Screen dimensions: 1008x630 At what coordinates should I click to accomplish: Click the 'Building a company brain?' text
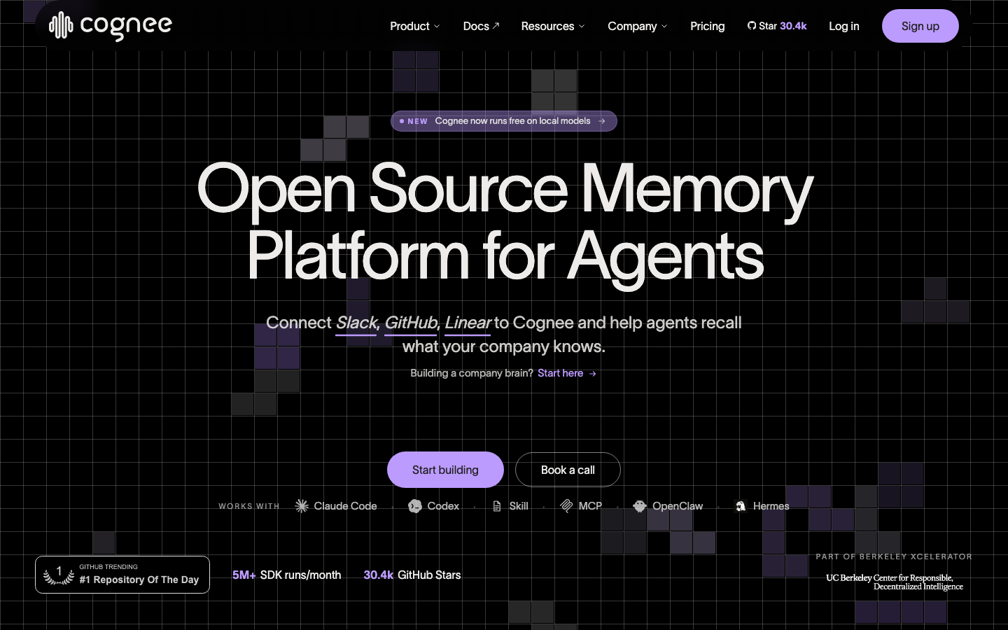point(472,373)
